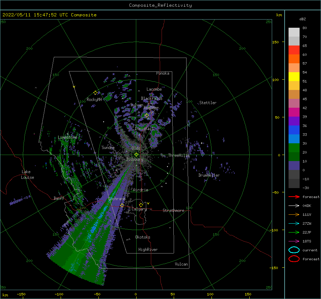
Task: Click the light grey 80 dBZ swatch
Action: 294,32
